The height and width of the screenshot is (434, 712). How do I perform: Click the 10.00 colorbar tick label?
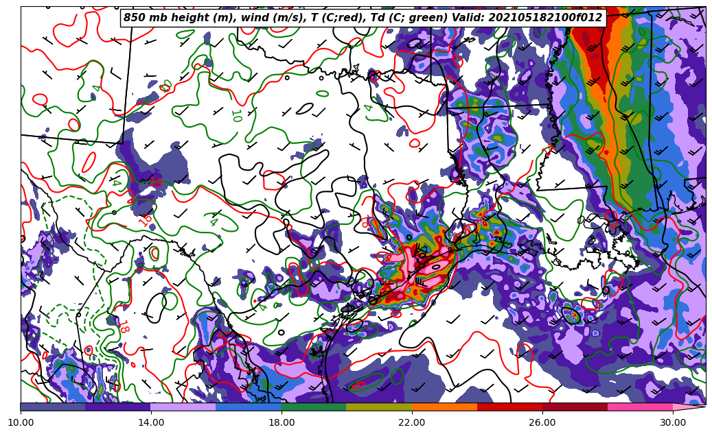pyautogui.click(x=21, y=422)
